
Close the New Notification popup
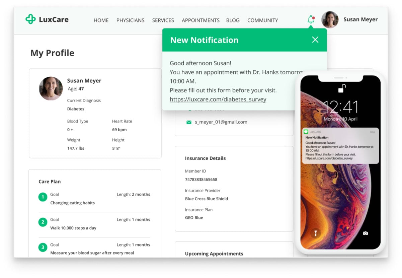tap(315, 40)
